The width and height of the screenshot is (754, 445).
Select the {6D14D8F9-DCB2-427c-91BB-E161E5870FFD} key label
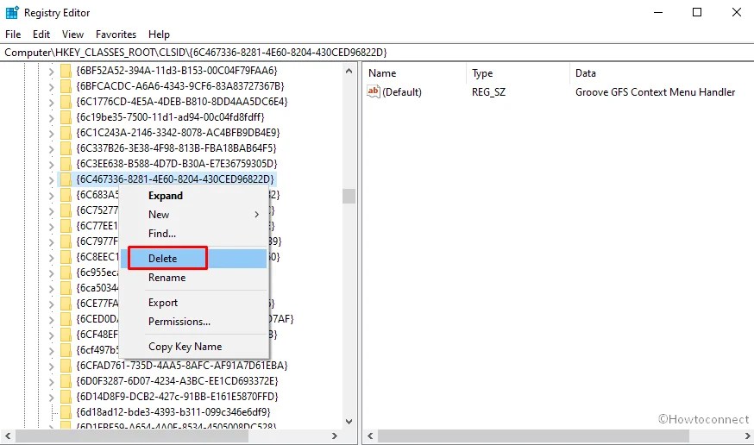pyautogui.click(x=178, y=397)
